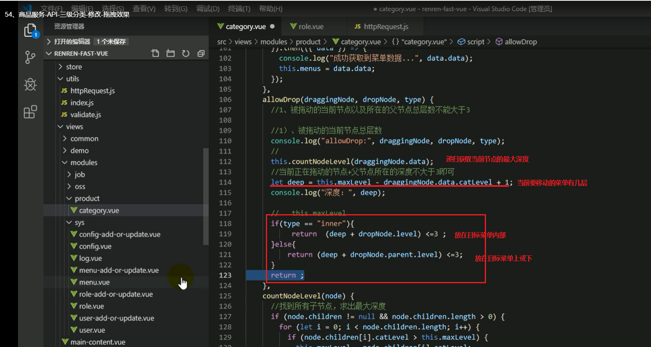651x347 pixels.
Task: Collapse the product folder
Action: (x=69, y=198)
